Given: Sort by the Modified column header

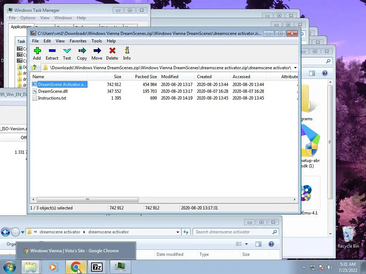Looking at the screenshot, I should click(x=177, y=77).
